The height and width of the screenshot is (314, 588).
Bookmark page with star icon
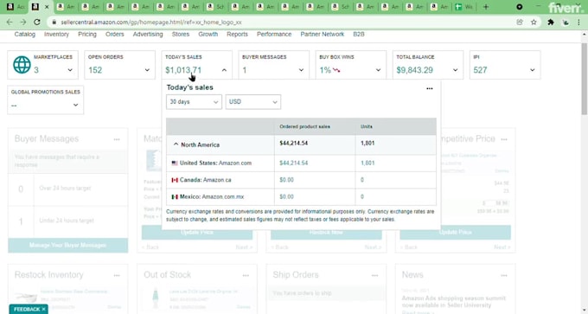[x=534, y=22]
